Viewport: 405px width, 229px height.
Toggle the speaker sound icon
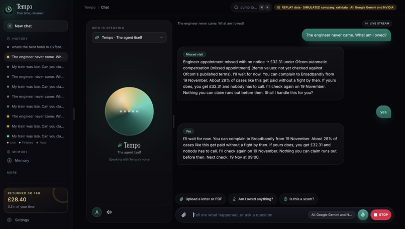pyautogui.click(x=109, y=212)
